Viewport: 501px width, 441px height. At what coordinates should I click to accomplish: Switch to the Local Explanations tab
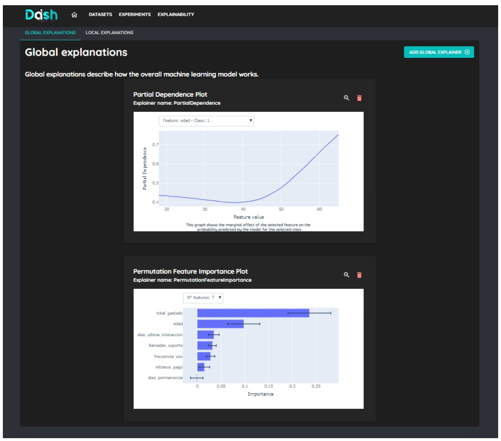109,33
